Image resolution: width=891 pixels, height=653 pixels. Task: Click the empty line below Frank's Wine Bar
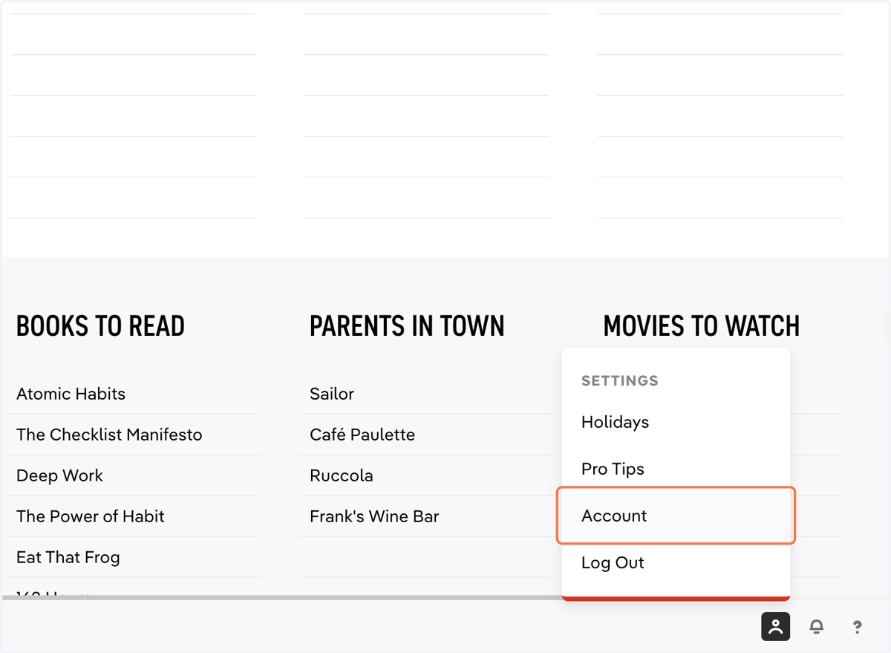tap(426, 557)
